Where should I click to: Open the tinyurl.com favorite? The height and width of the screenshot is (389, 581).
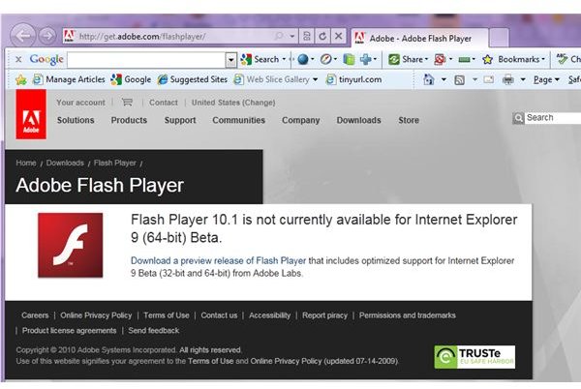(x=353, y=79)
